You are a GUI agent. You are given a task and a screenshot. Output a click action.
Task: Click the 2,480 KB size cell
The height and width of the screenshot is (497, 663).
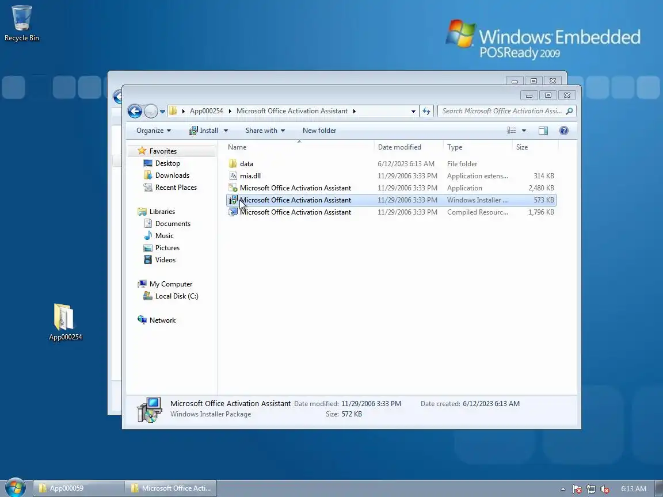tap(541, 188)
